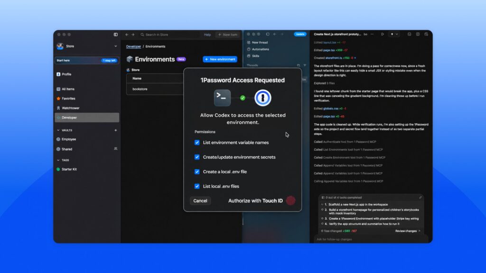Collapse the Vaults section
The height and width of the screenshot is (273, 486).
tap(58, 130)
